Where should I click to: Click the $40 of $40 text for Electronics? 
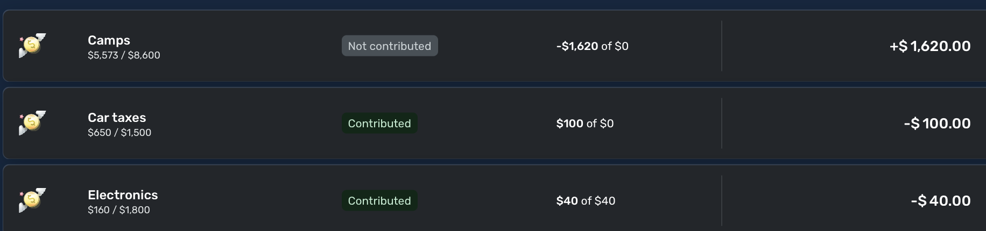click(x=586, y=201)
